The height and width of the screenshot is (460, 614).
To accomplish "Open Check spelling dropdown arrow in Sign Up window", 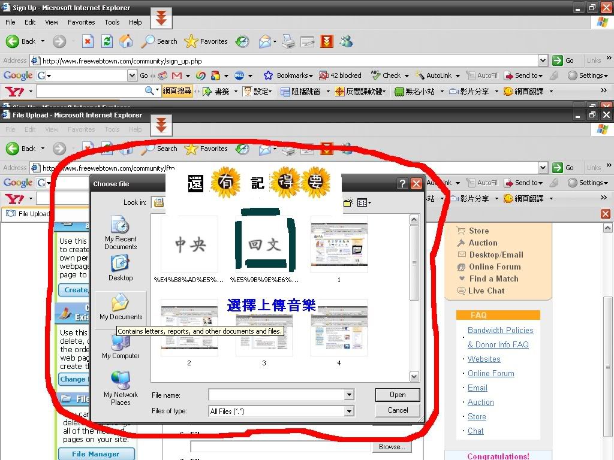I will [407, 75].
